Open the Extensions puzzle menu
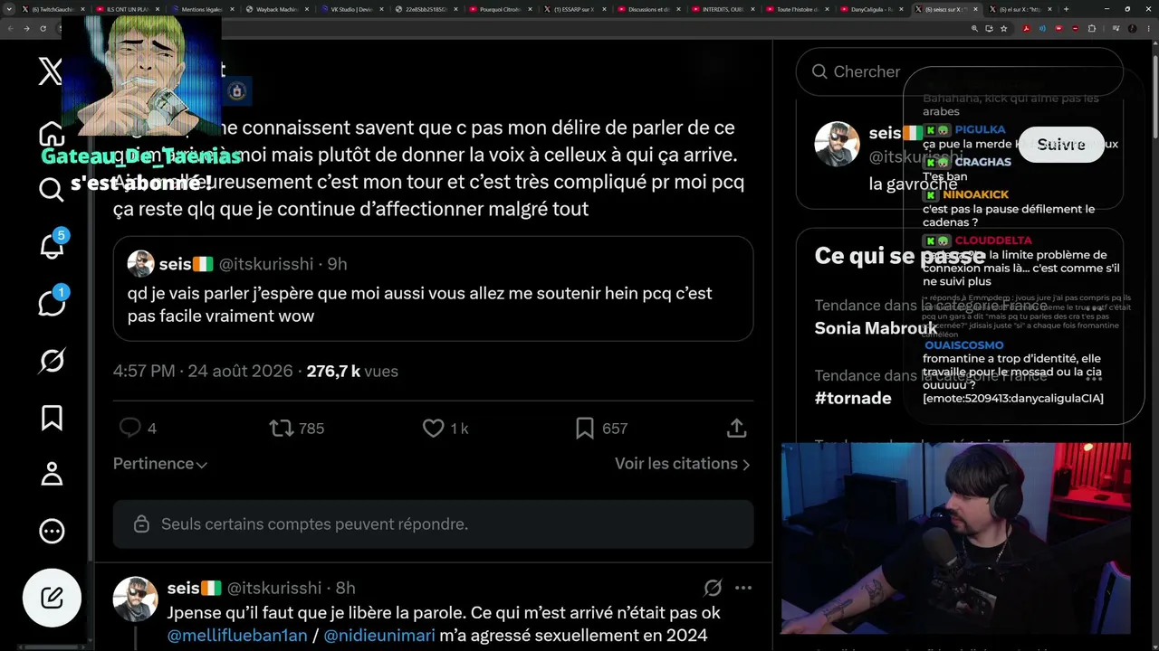Image resolution: width=1159 pixels, height=651 pixels. pos(1091,28)
